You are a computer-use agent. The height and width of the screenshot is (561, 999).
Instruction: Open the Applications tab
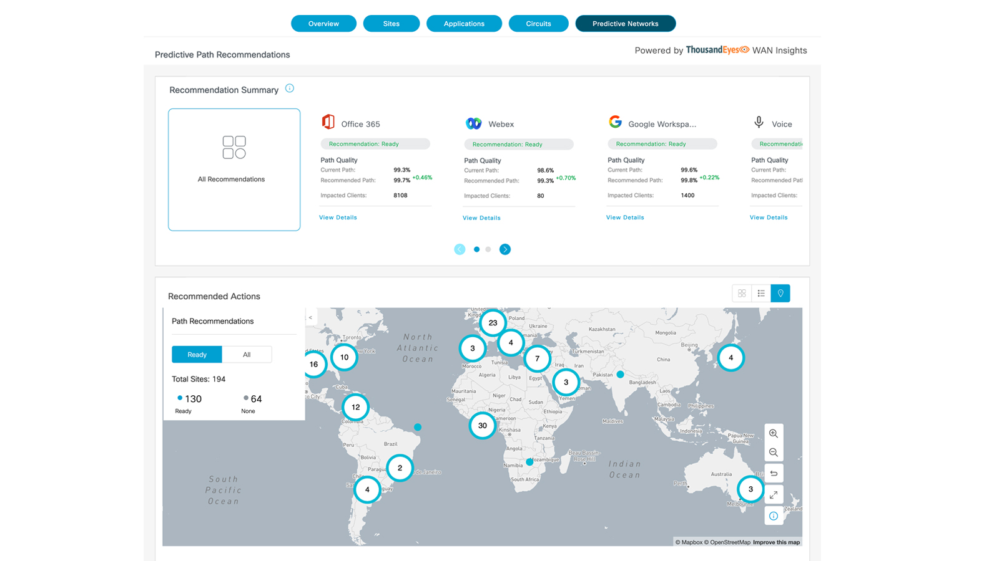point(464,24)
